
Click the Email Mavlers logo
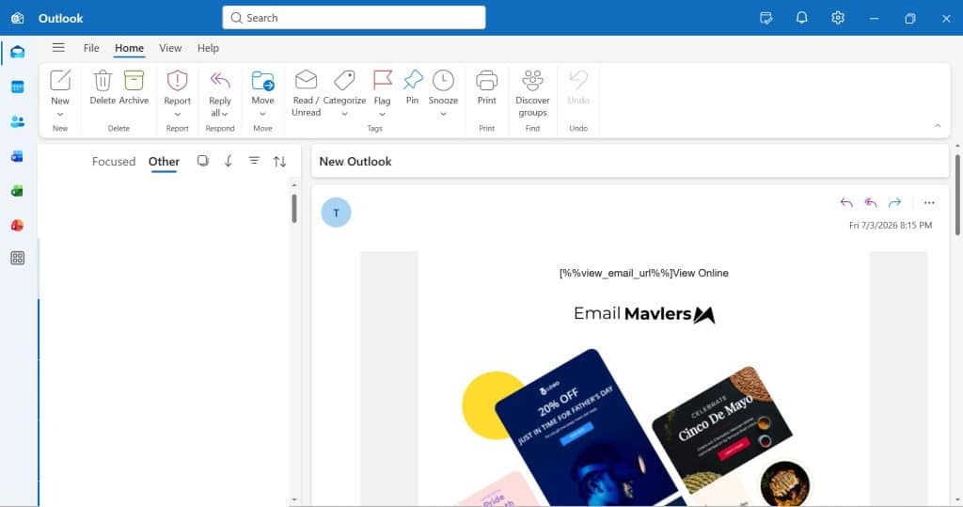click(643, 314)
